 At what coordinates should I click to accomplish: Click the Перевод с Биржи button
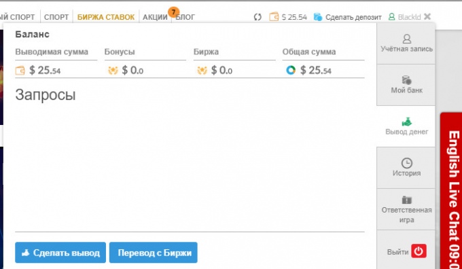point(154,253)
